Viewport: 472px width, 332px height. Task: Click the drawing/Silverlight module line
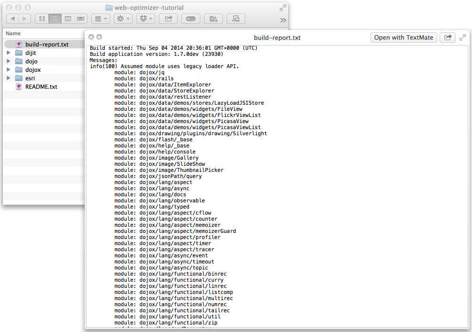(190, 133)
